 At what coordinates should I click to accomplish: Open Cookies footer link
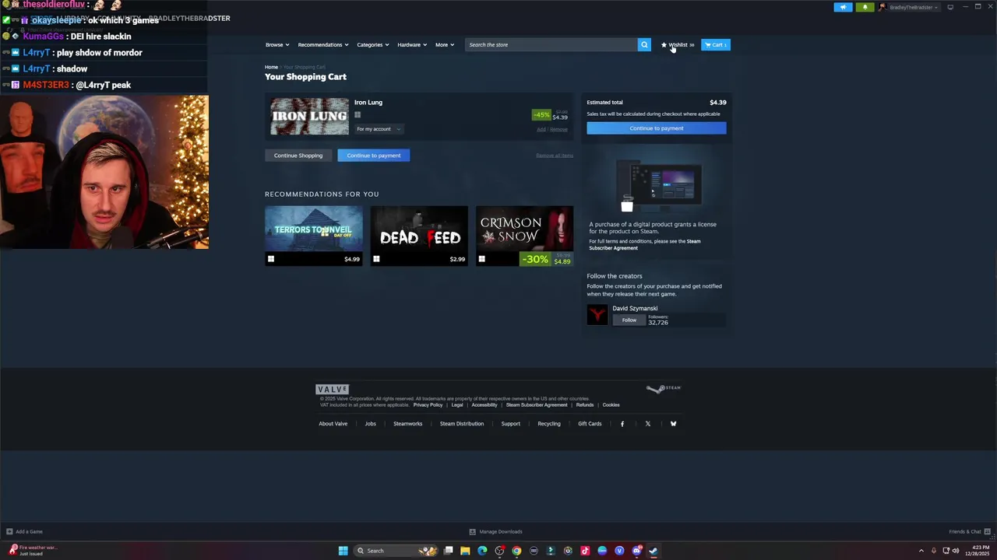tap(611, 404)
